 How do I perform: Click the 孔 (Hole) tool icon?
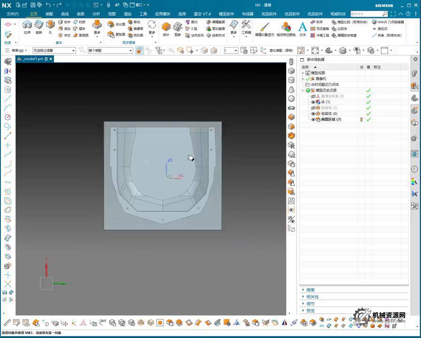[x=50, y=25]
